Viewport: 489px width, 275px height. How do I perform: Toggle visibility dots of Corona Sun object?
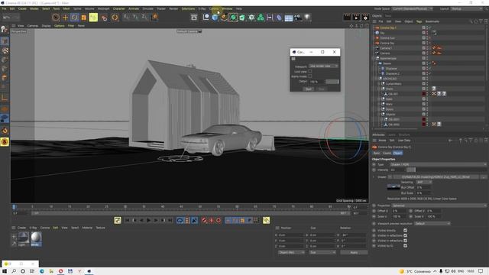click(427, 38)
